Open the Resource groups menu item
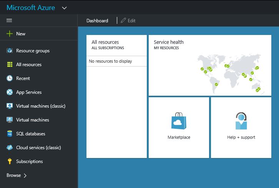This screenshot has height=188, width=279. [x=33, y=51]
